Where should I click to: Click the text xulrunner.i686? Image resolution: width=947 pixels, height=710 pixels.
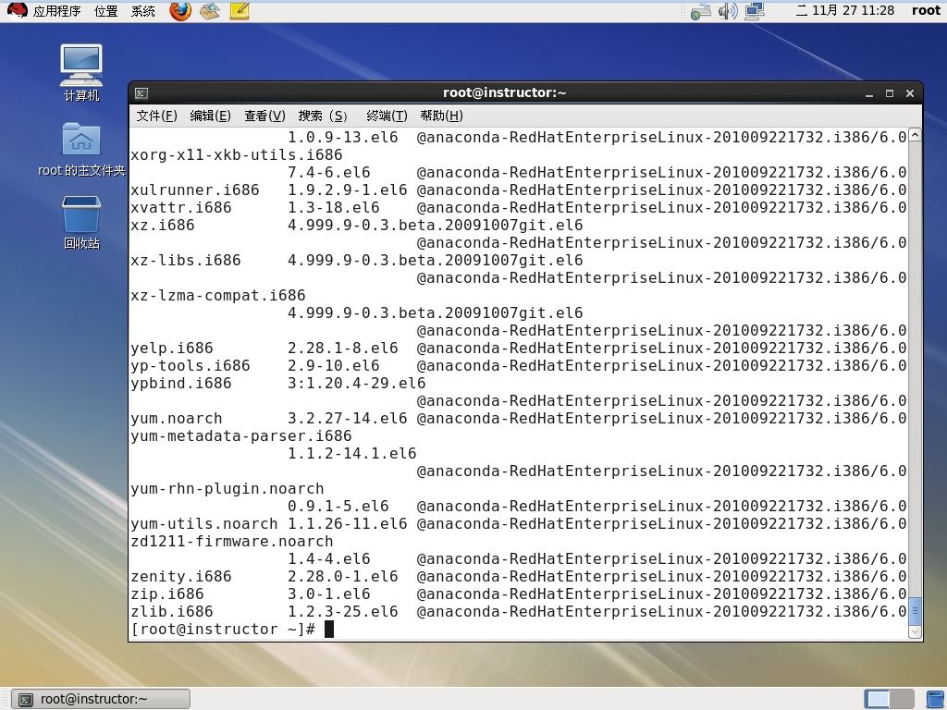tap(195, 190)
